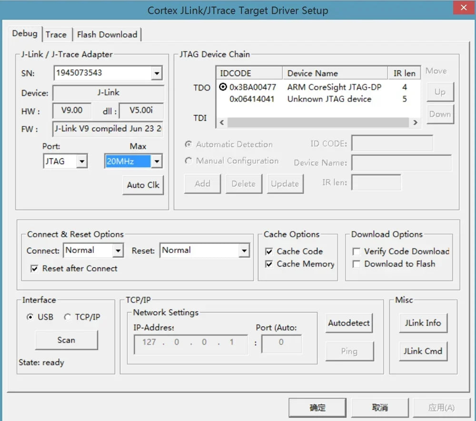476x421 pixels.
Task: Click the Add device button
Action: coord(202,184)
